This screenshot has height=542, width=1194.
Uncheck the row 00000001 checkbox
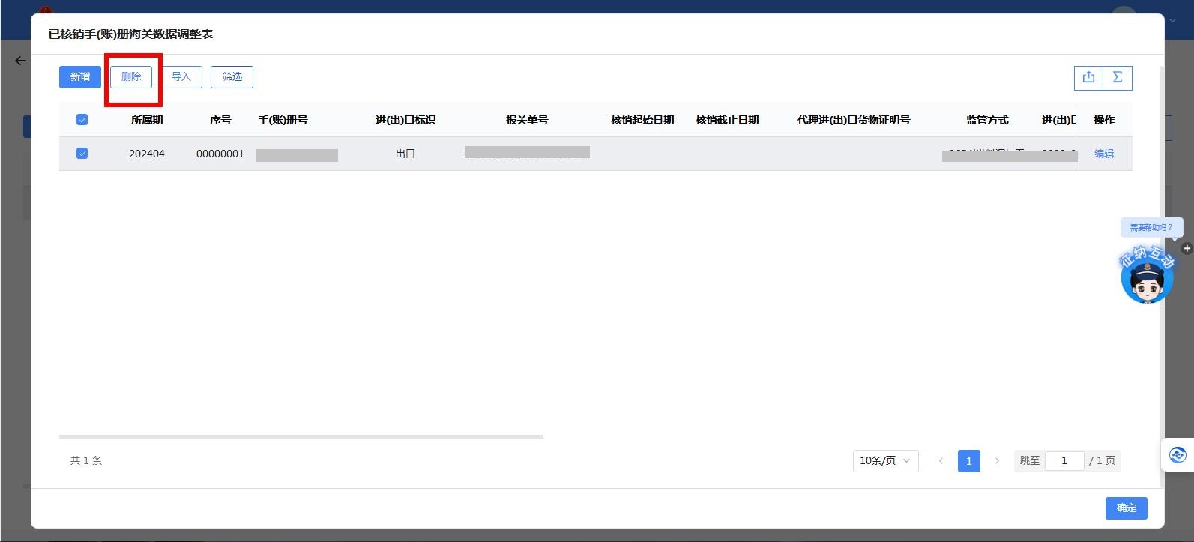click(x=82, y=154)
